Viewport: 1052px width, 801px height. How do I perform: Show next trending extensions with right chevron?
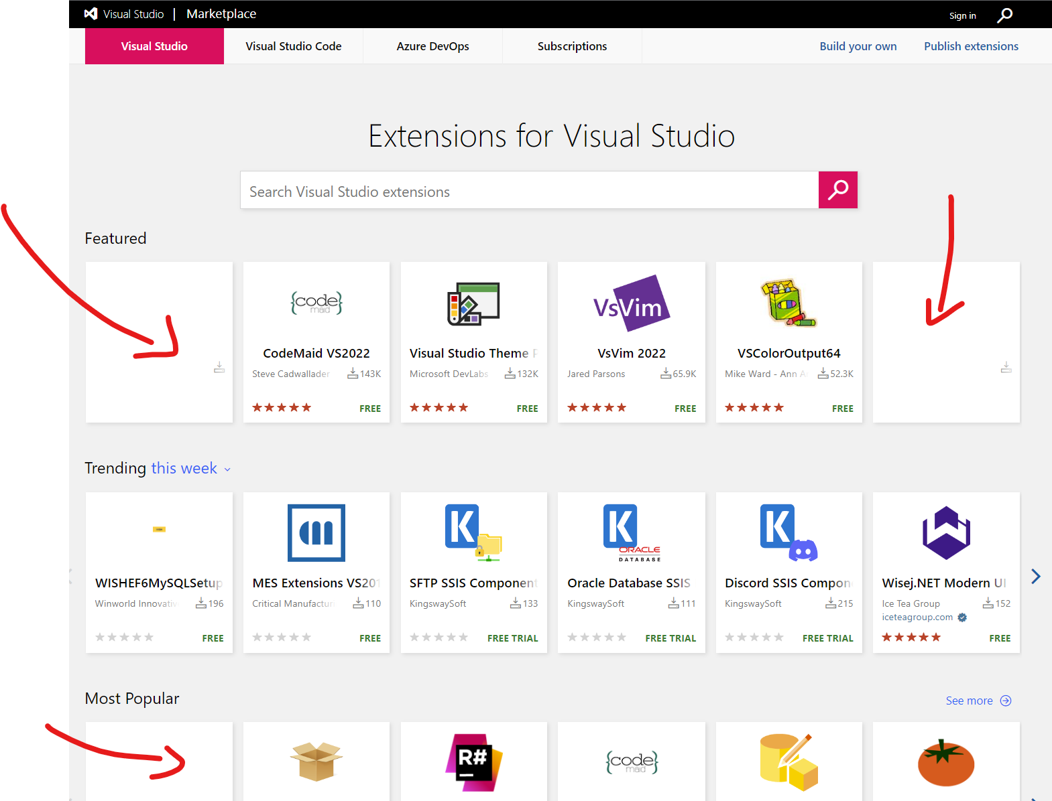click(x=1035, y=577)
